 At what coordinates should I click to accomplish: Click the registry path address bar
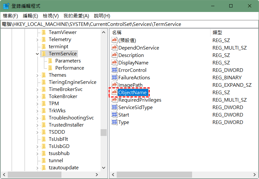point(129,24)
